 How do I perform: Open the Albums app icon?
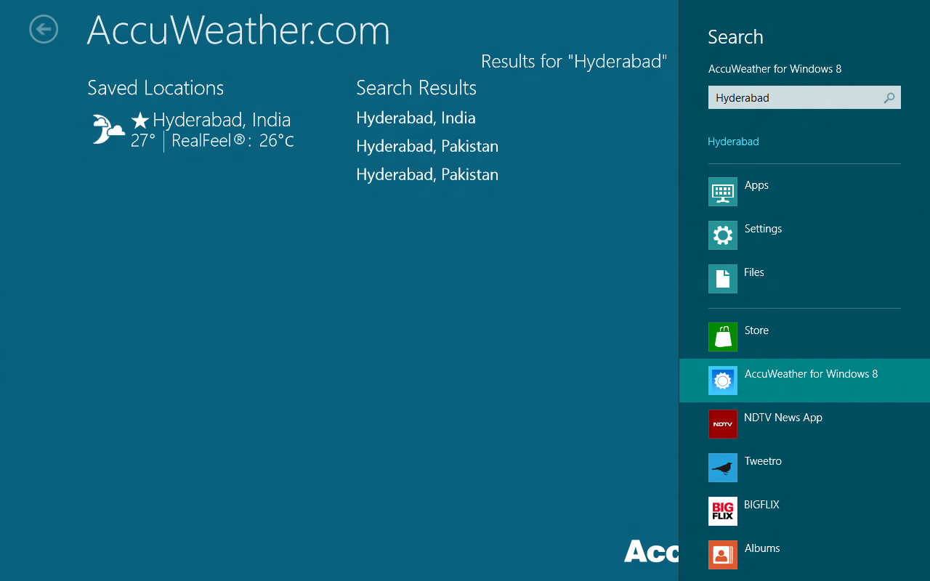(723, 555)
